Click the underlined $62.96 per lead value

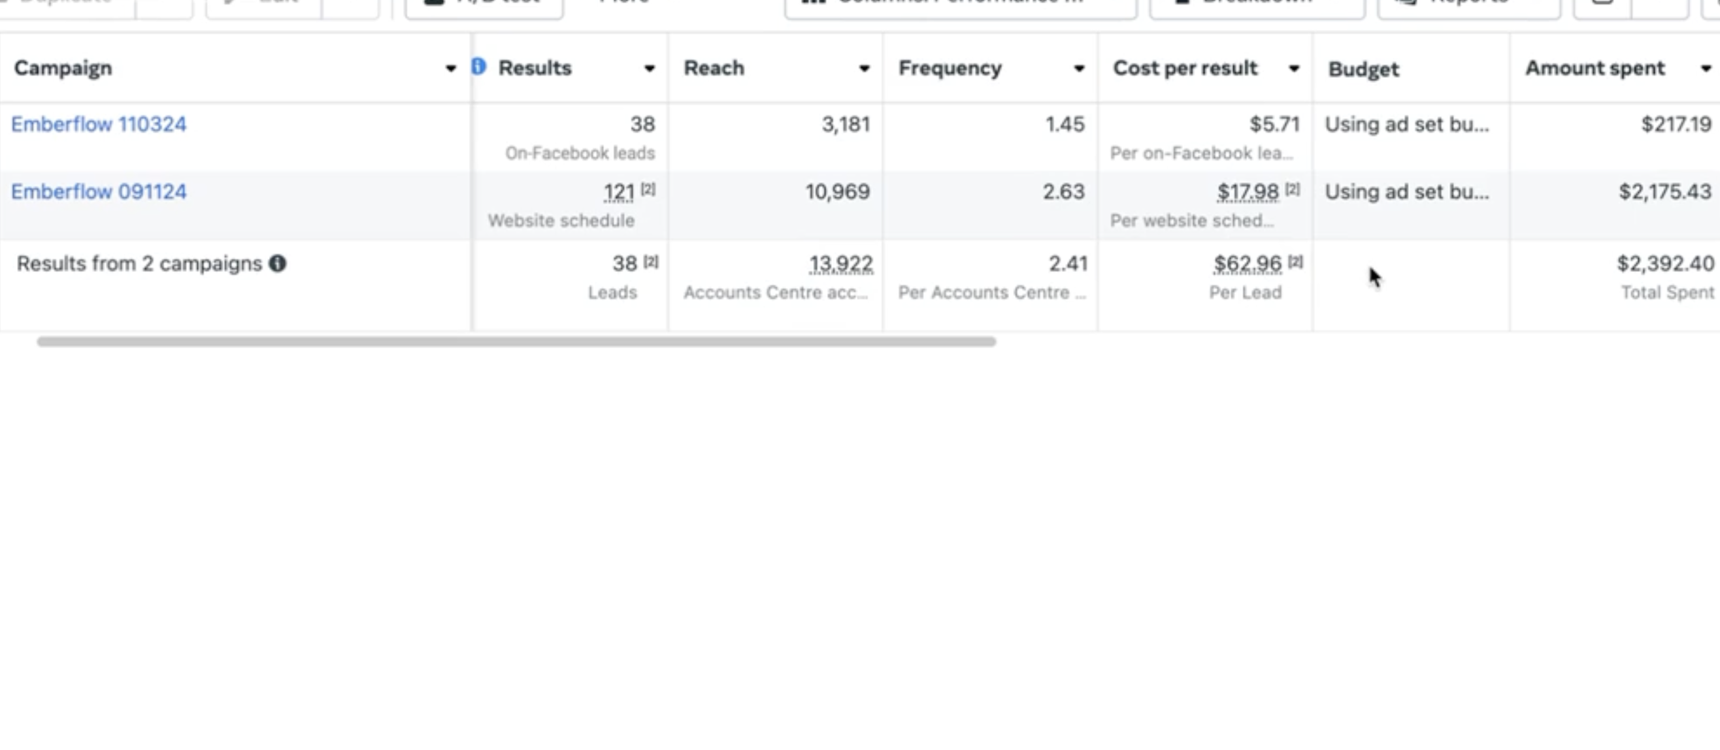click(x=1248, y=264)
